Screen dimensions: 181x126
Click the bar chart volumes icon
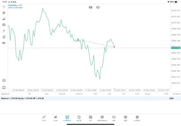tap(4, 19)
